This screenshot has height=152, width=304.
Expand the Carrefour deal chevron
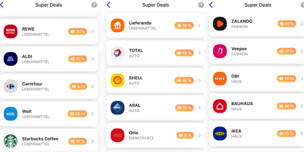92,86
